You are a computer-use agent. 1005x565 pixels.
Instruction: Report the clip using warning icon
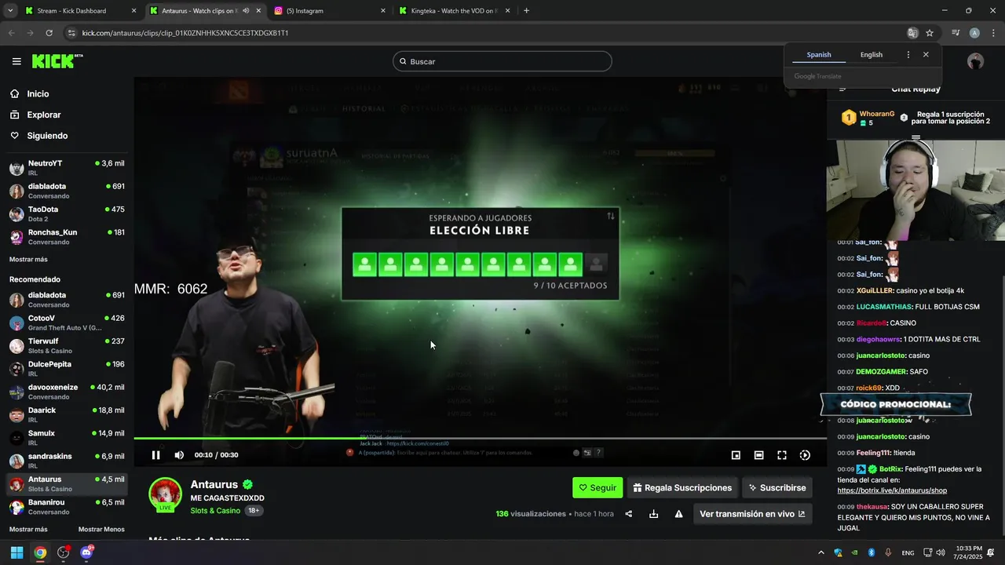(x=678, y=514)
